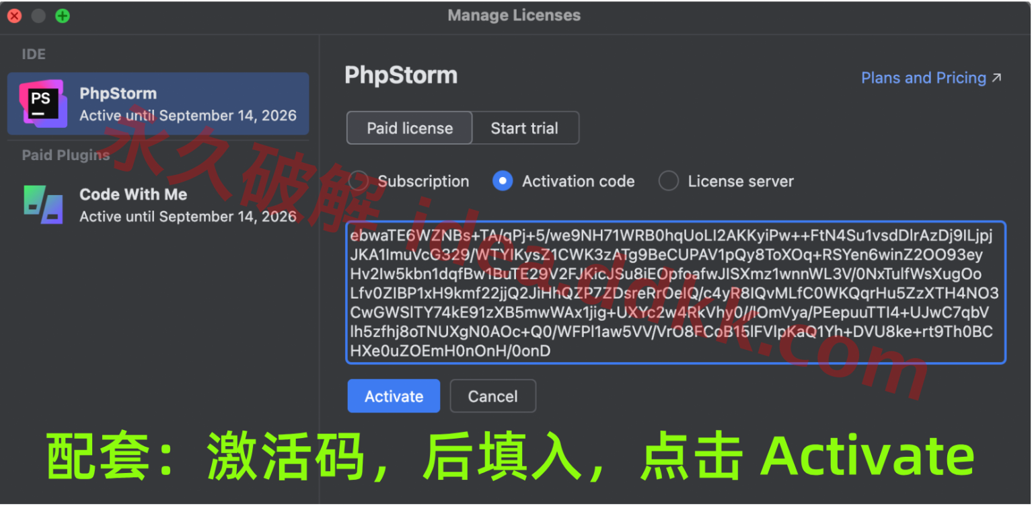Click the large PhpStorm heading above the tabs
The image size is (1032, 506).
(x=401, y=75)
